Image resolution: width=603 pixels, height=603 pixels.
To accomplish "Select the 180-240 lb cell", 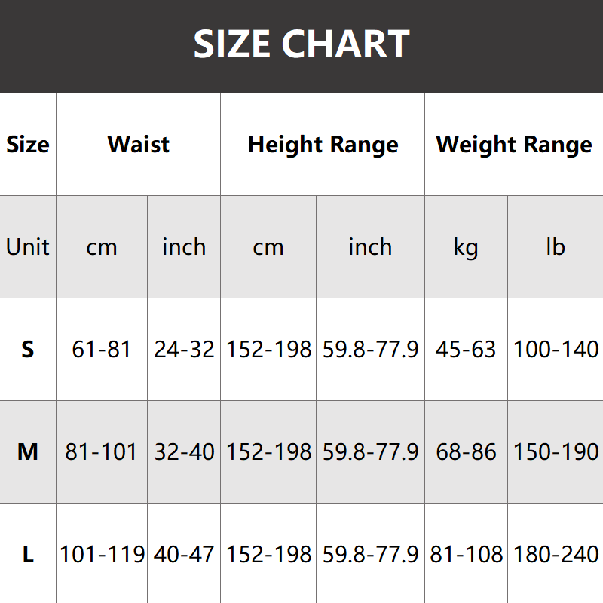I will coord(556,556).
